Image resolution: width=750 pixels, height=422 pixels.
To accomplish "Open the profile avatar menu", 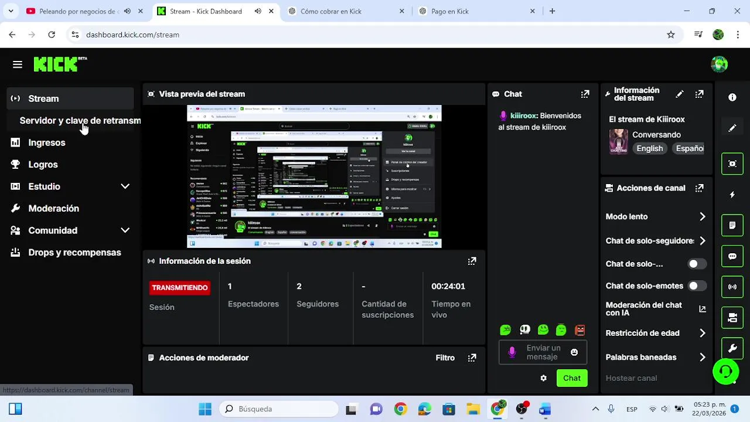I will (x=719, y=64).
